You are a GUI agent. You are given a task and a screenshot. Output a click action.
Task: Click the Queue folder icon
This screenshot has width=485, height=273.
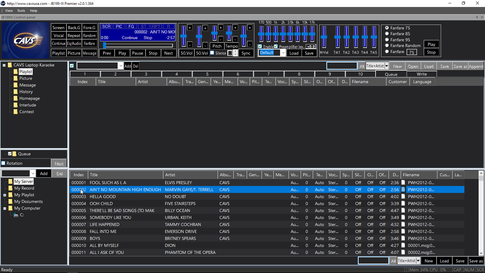pos(15,154)
